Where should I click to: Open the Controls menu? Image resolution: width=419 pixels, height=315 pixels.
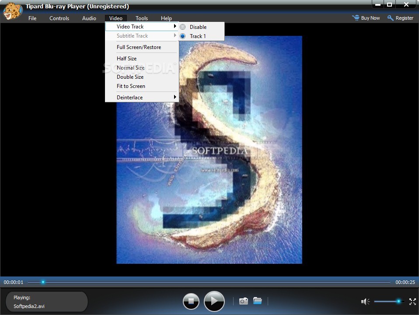tap(59, 18)
